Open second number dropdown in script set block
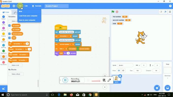This screenshot has height=97, width=173. [x=65, y=44]
